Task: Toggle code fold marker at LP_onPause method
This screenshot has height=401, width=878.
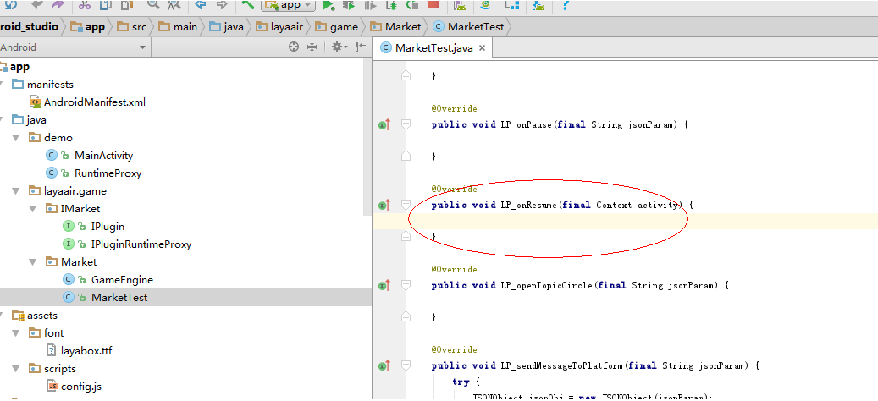Action: (x=406, y=125)
